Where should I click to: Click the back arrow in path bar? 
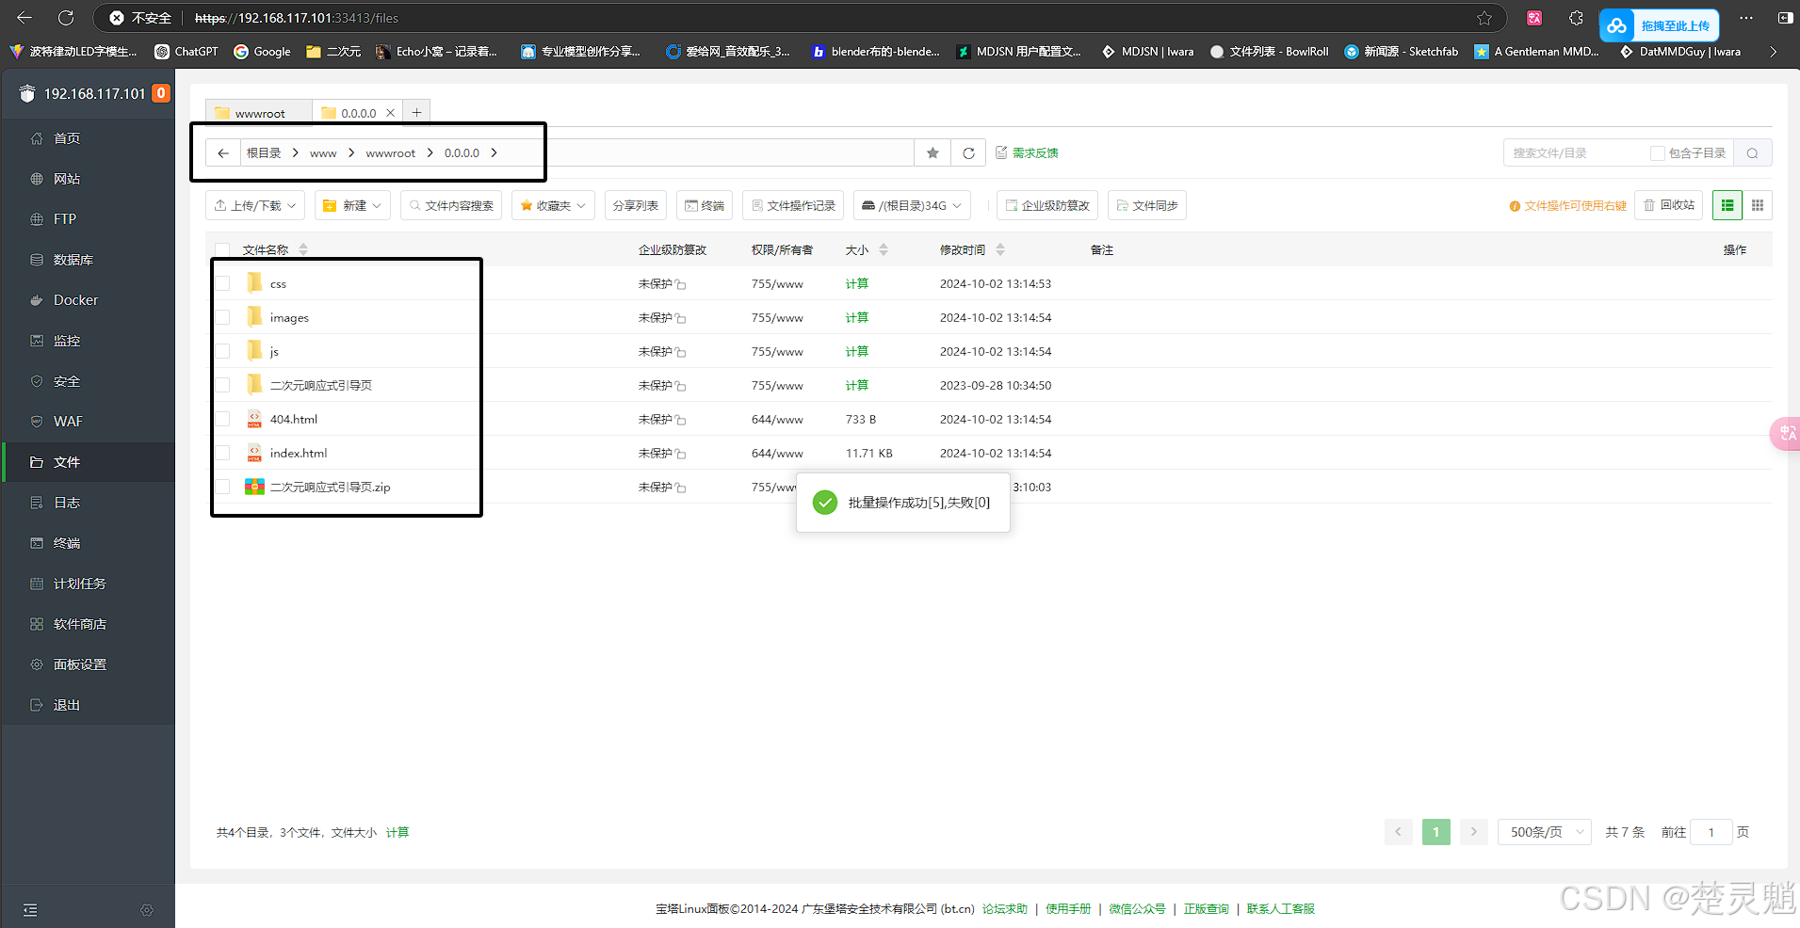[x=223, y=153]
